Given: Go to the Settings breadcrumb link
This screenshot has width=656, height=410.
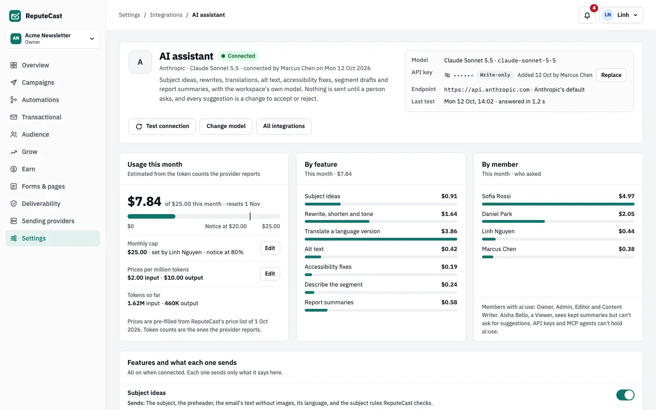Looking at the screenshot, I should [129, 15].
